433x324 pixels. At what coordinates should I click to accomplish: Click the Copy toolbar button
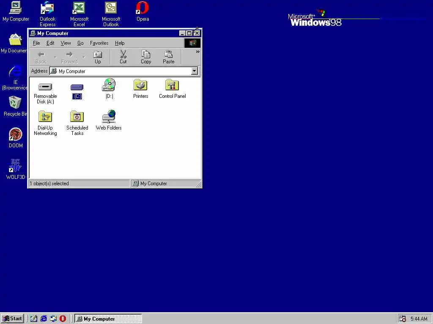tap(146, 57)
